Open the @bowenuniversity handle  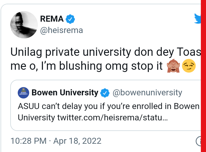pos(147,93)
